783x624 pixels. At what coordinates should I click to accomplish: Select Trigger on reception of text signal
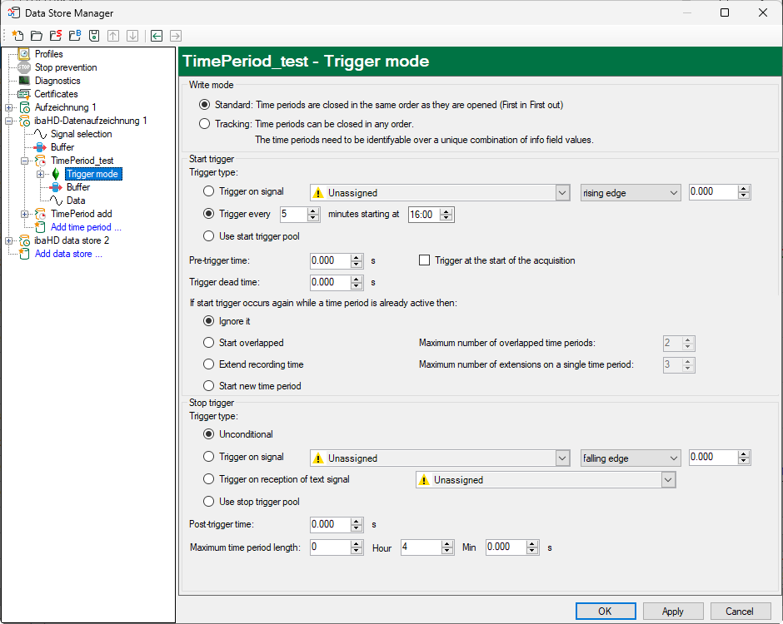tap(208, 479)
